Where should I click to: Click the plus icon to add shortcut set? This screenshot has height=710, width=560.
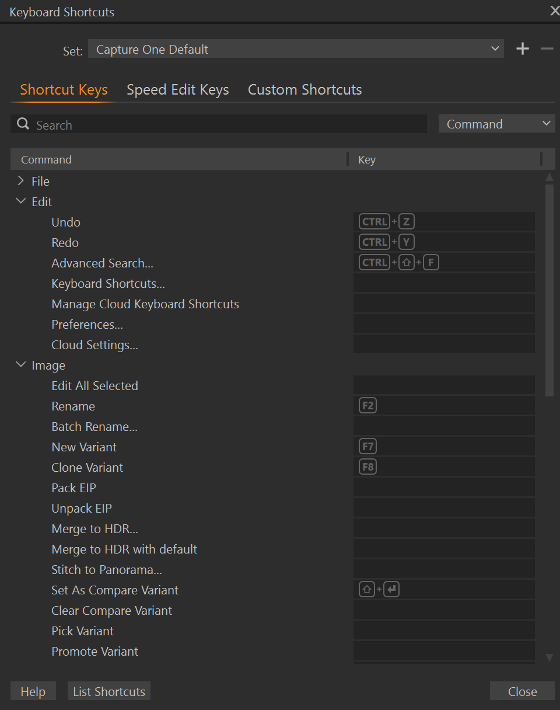523,49
